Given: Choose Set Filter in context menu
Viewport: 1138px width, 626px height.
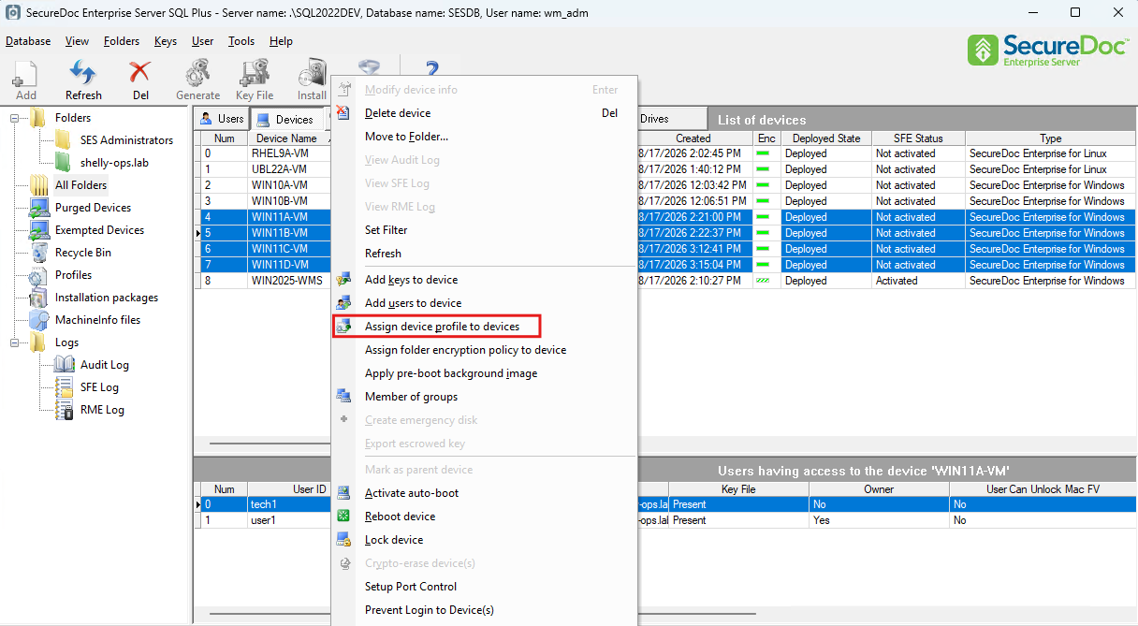Looking at the screenshot, I should point(386,230).
